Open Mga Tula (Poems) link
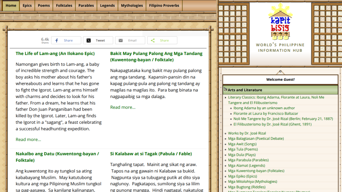The width and height of the screenshot is (342, 192). (x=243, y=149)
